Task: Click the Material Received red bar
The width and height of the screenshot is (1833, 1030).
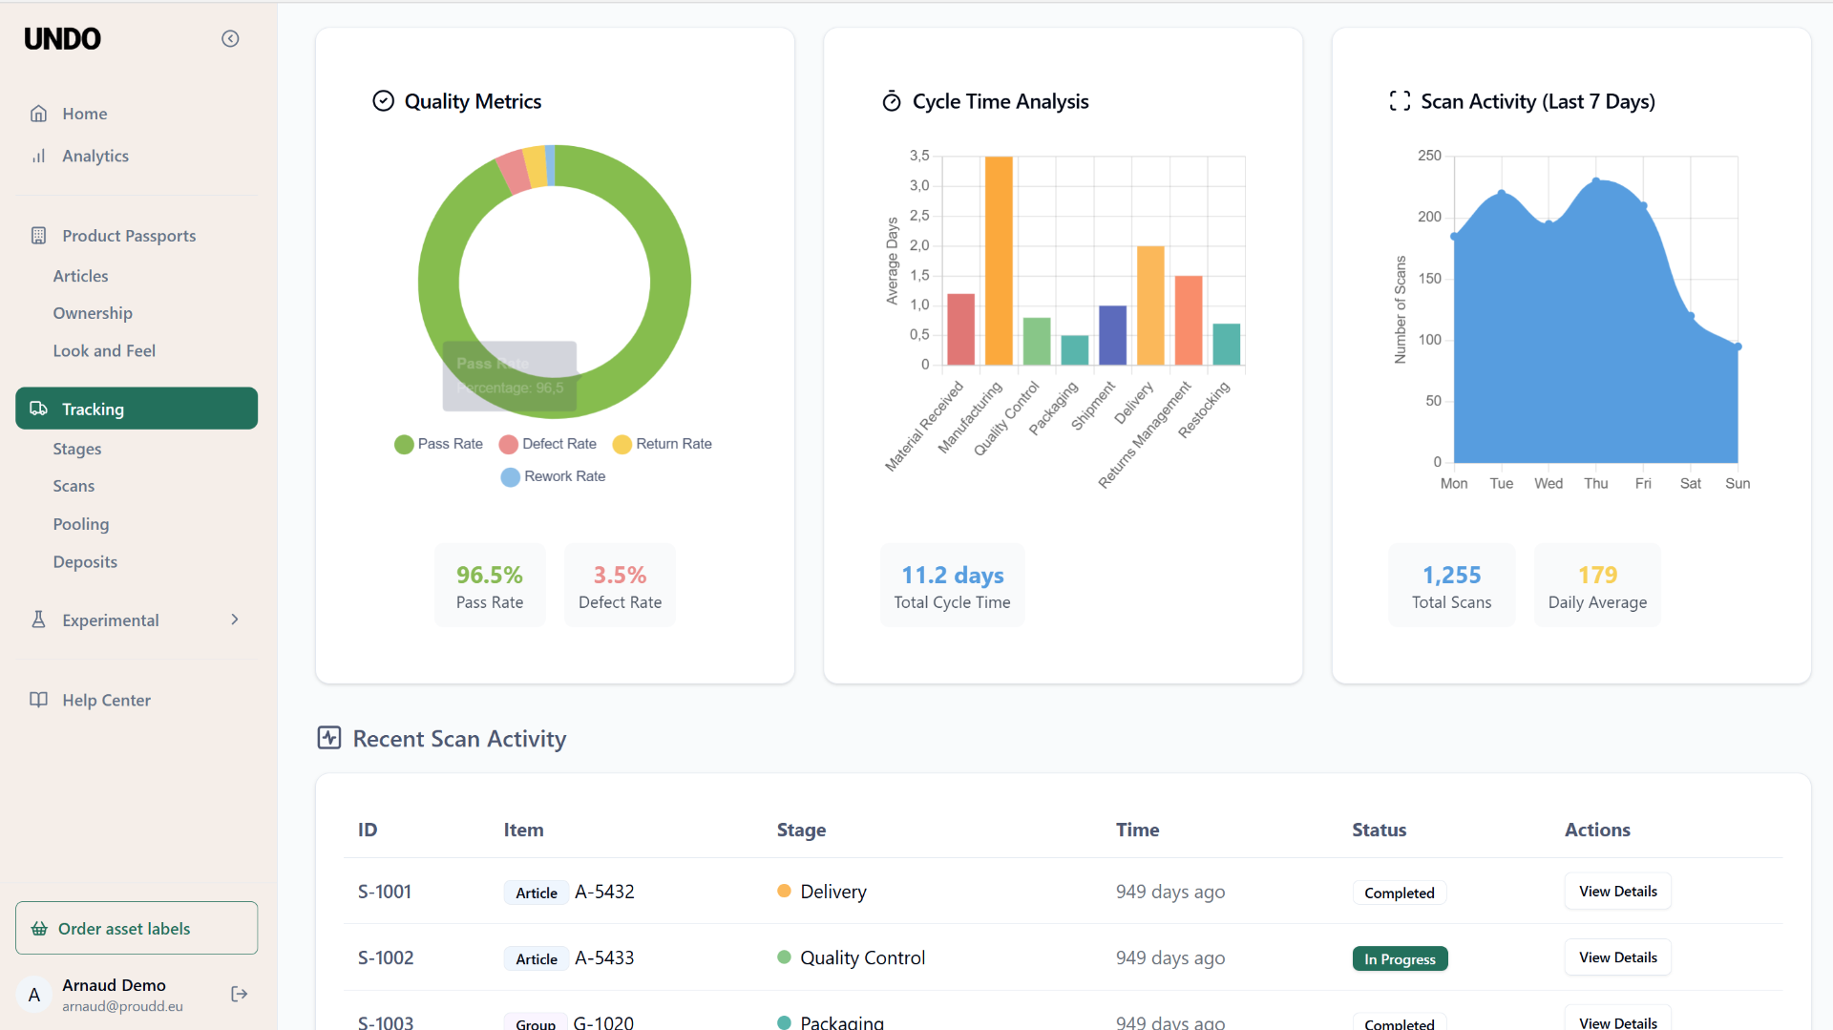Action: (960, 329)
